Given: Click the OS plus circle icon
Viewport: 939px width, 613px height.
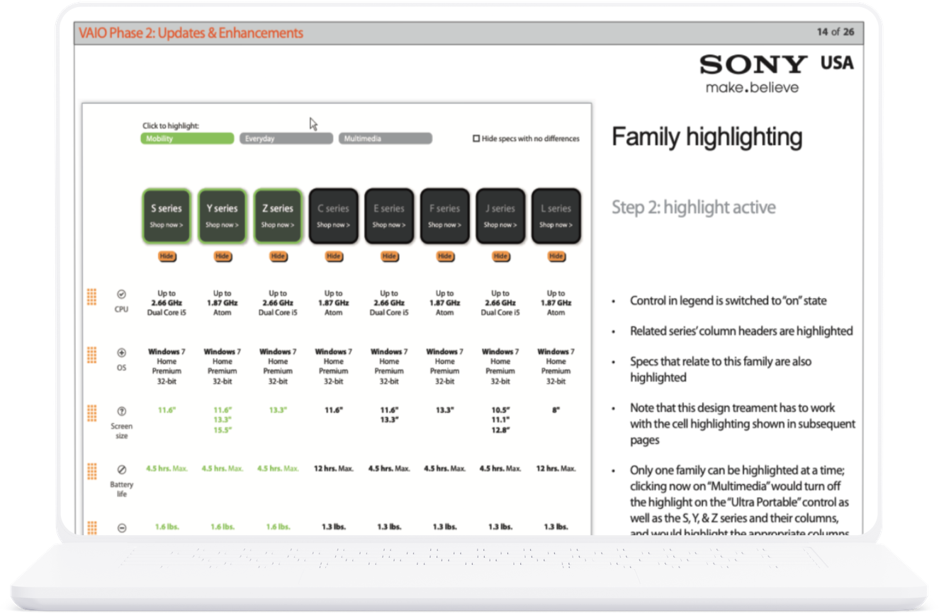Looking at the screenshot, I should [x=121, y=353].
